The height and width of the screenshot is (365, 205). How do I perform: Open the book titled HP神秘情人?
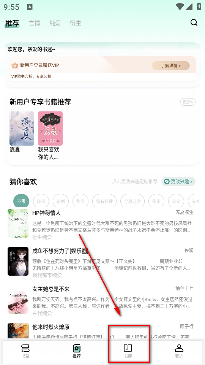pyautogui.click(x=46, y=213)
